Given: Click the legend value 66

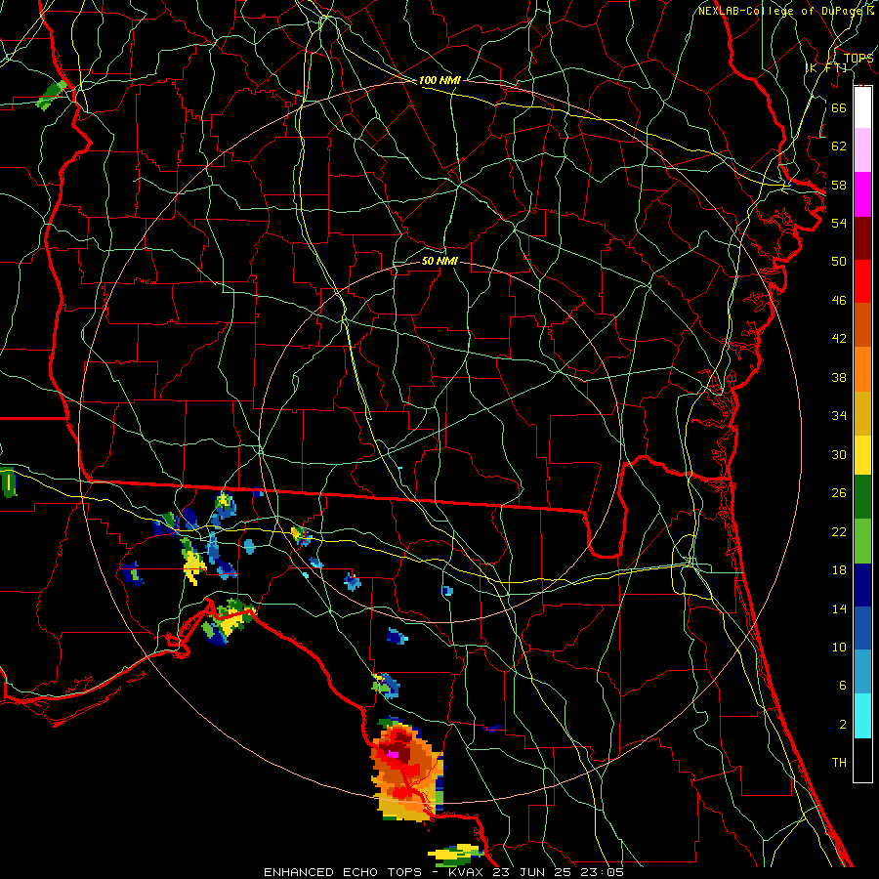Looking at the screenshot, I should tap(839, 107).
